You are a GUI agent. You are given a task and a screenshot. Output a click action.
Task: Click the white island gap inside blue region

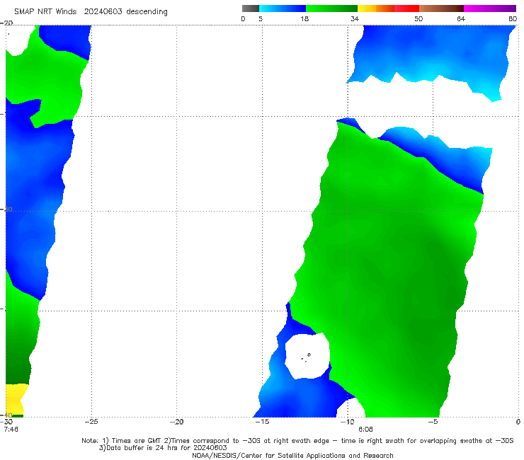(307, 357)
